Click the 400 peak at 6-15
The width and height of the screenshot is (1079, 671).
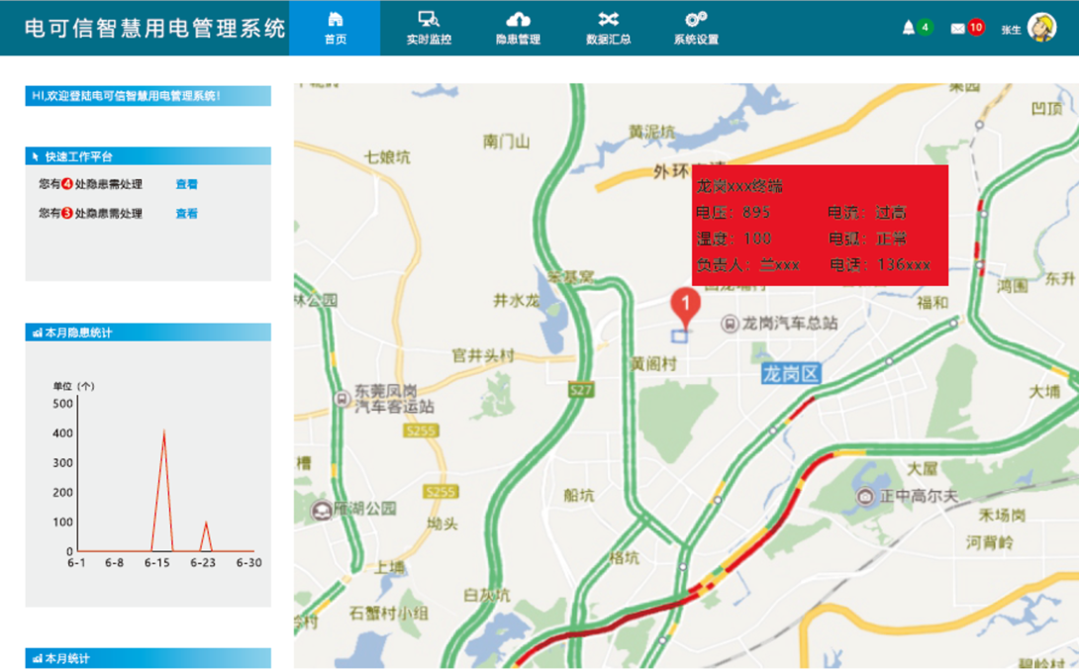163,431
